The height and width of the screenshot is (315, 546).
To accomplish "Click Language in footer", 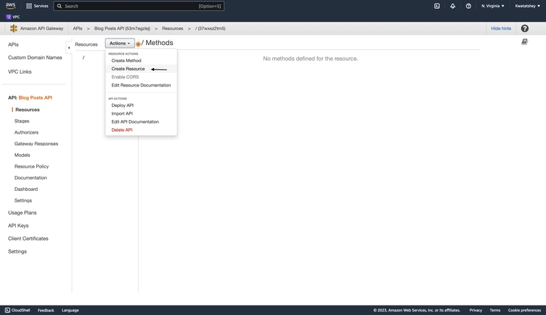I will 70,310.
